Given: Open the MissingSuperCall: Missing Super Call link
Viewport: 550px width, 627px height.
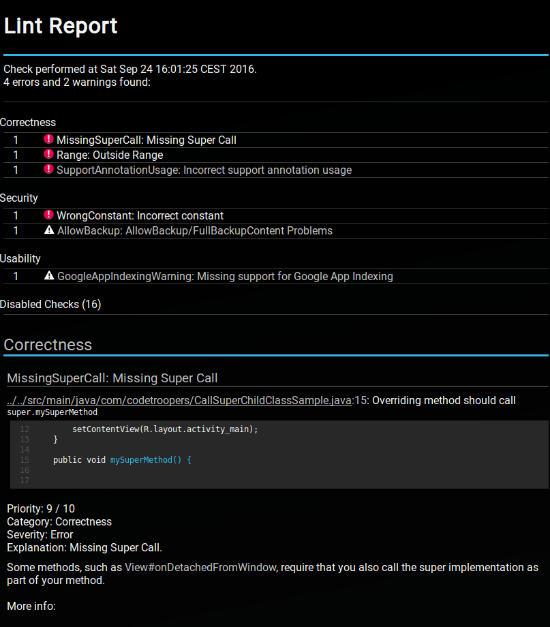Looking at the screenshot, I should tap(147, 140).
